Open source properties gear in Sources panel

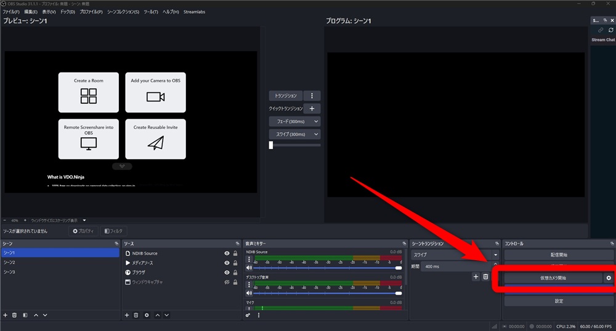click(x=147, y=315)
